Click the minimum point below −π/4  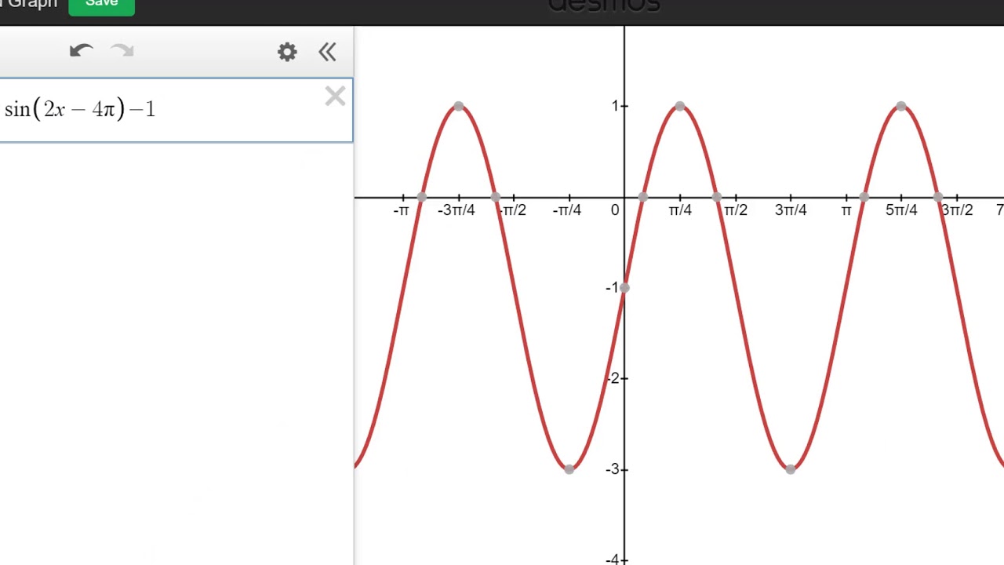tap(569, 469)
